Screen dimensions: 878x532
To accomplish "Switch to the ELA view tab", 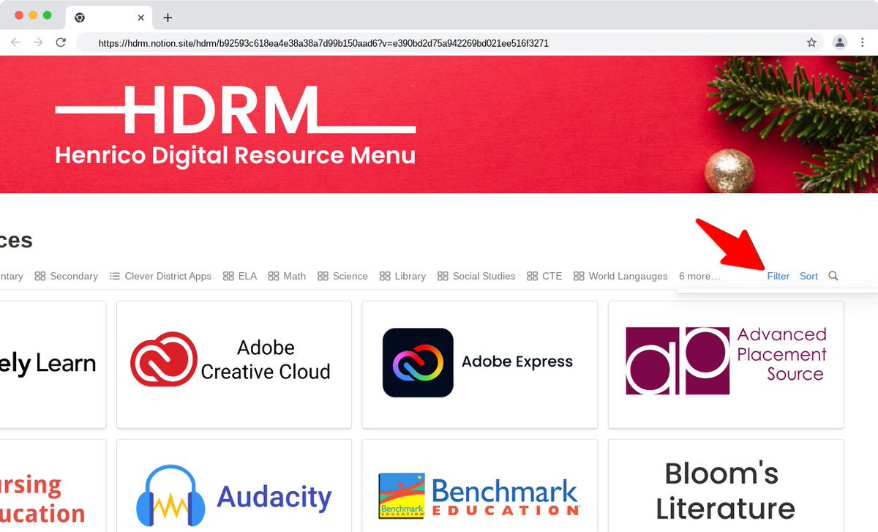I will (240, 276).
